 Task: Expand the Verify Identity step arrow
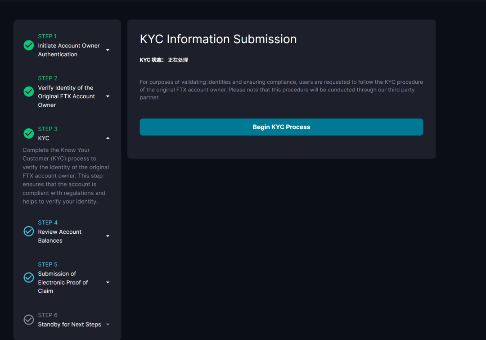point(108,96)
